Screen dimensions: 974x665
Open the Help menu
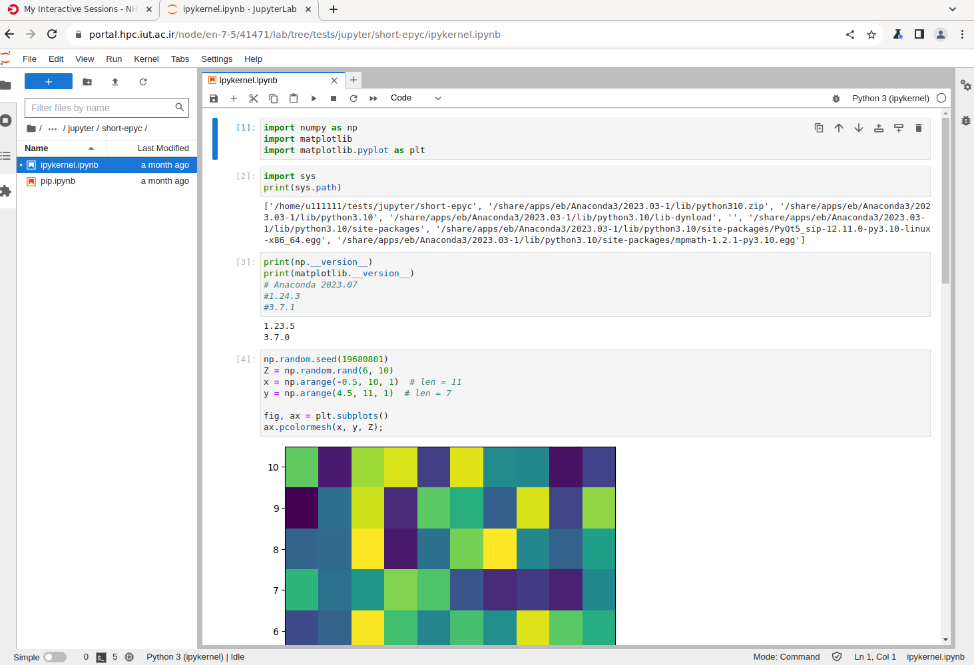[x=253, y=59]
